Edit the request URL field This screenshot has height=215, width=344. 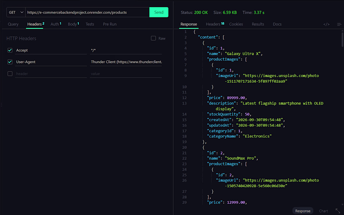(x=87, y=12)
